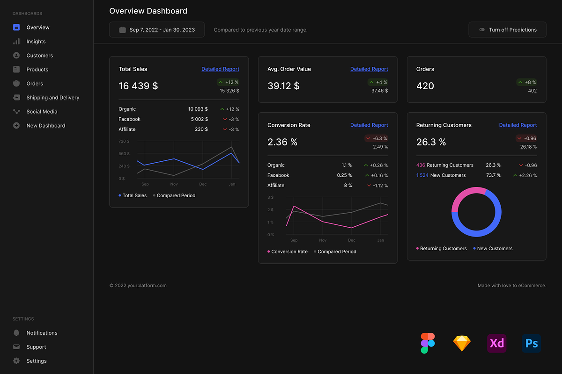Image resolution: width=562 pixels, height=374 pixels.
Task: Click the Insights bar chart icon
Action: (16, 42)
